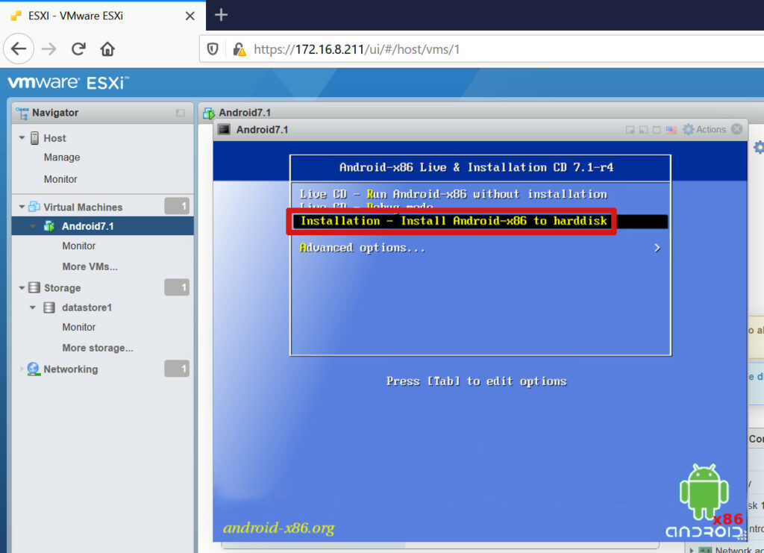Click the Virtual Machines icon in Navigator
The width and height of the screenshot is (764, 553).
click(34, 207)
